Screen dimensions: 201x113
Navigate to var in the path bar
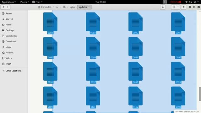pyautogui.click(x=57, y=7)
